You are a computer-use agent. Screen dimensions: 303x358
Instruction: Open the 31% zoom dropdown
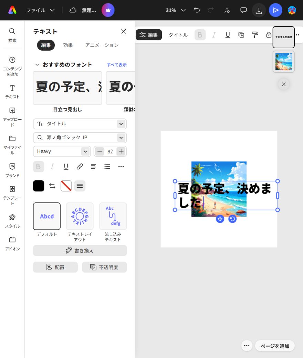click(175, 10)
